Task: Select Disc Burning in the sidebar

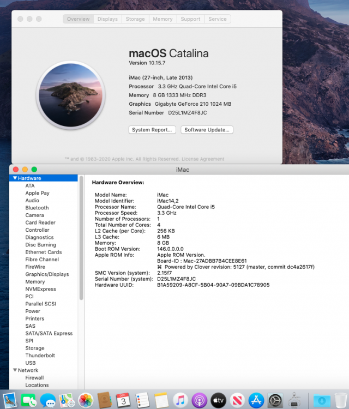Action: tap(41, 245)
